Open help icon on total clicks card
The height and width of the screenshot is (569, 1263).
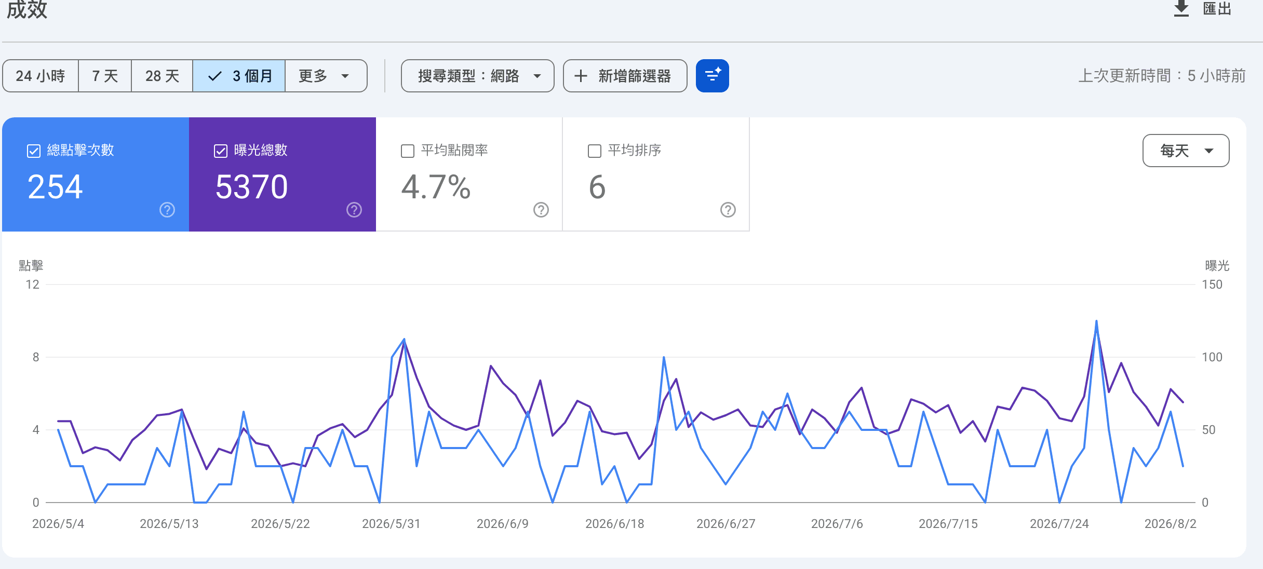[x=167, y=210]
